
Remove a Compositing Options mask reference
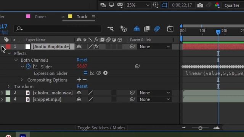click(85, 80)
